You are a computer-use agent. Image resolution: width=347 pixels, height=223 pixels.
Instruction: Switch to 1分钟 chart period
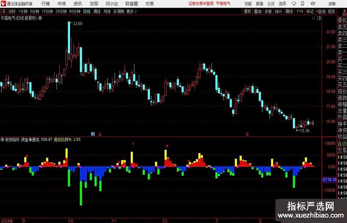coord(23,11)
